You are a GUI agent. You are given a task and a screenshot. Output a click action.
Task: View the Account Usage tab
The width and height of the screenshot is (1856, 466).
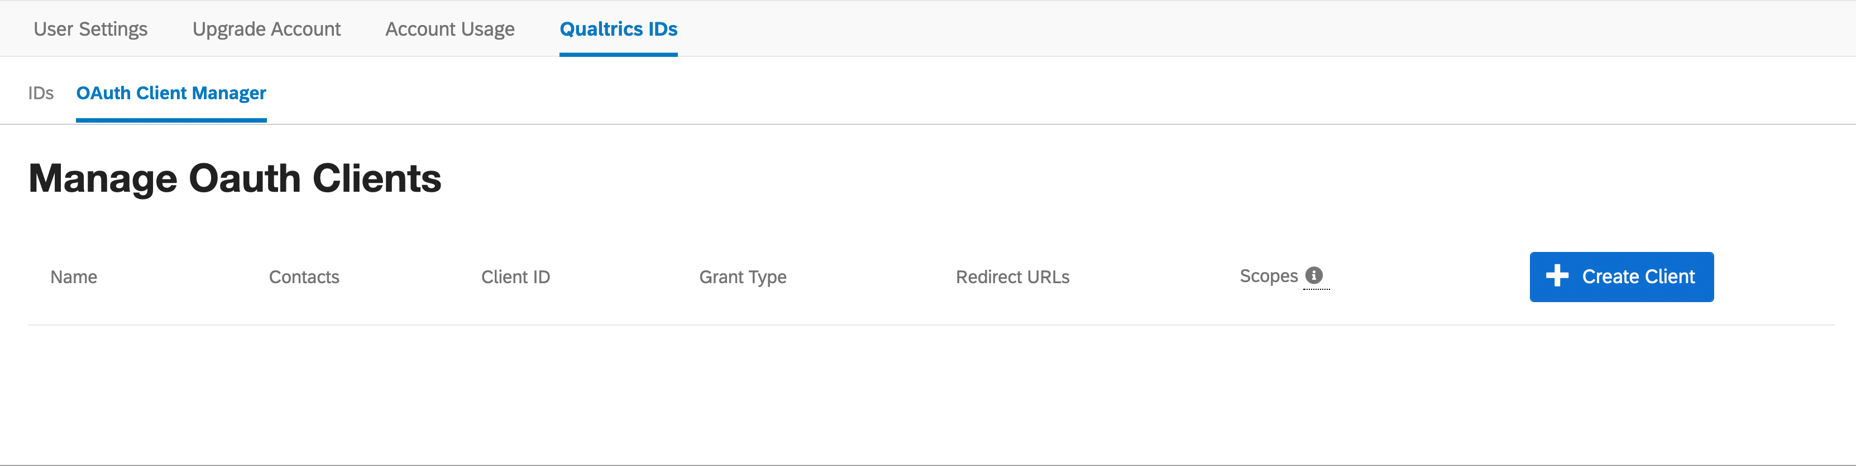(x=449, y=30)
